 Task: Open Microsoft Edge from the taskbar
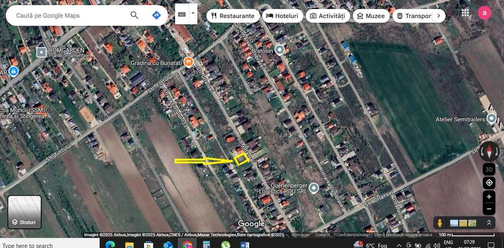tap(110, 245)
